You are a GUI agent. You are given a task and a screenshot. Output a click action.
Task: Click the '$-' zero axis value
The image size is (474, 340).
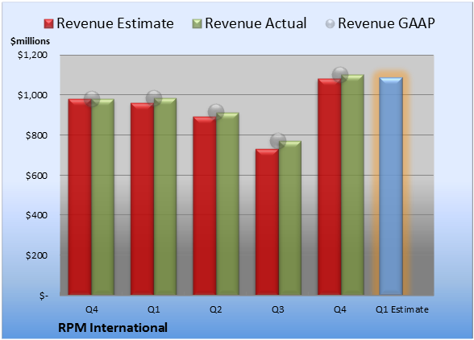pos(44,296)
